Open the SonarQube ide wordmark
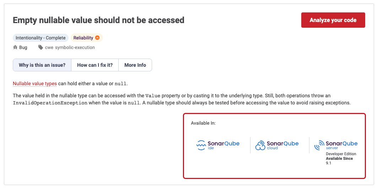 point(223,145)
